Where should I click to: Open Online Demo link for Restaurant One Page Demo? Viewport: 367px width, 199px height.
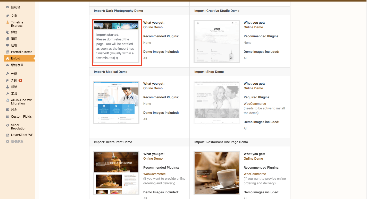click(x=253, y=159)
